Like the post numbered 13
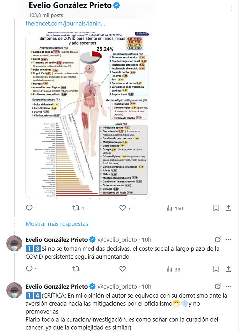 pyautogui.click(x=123, y=269)
